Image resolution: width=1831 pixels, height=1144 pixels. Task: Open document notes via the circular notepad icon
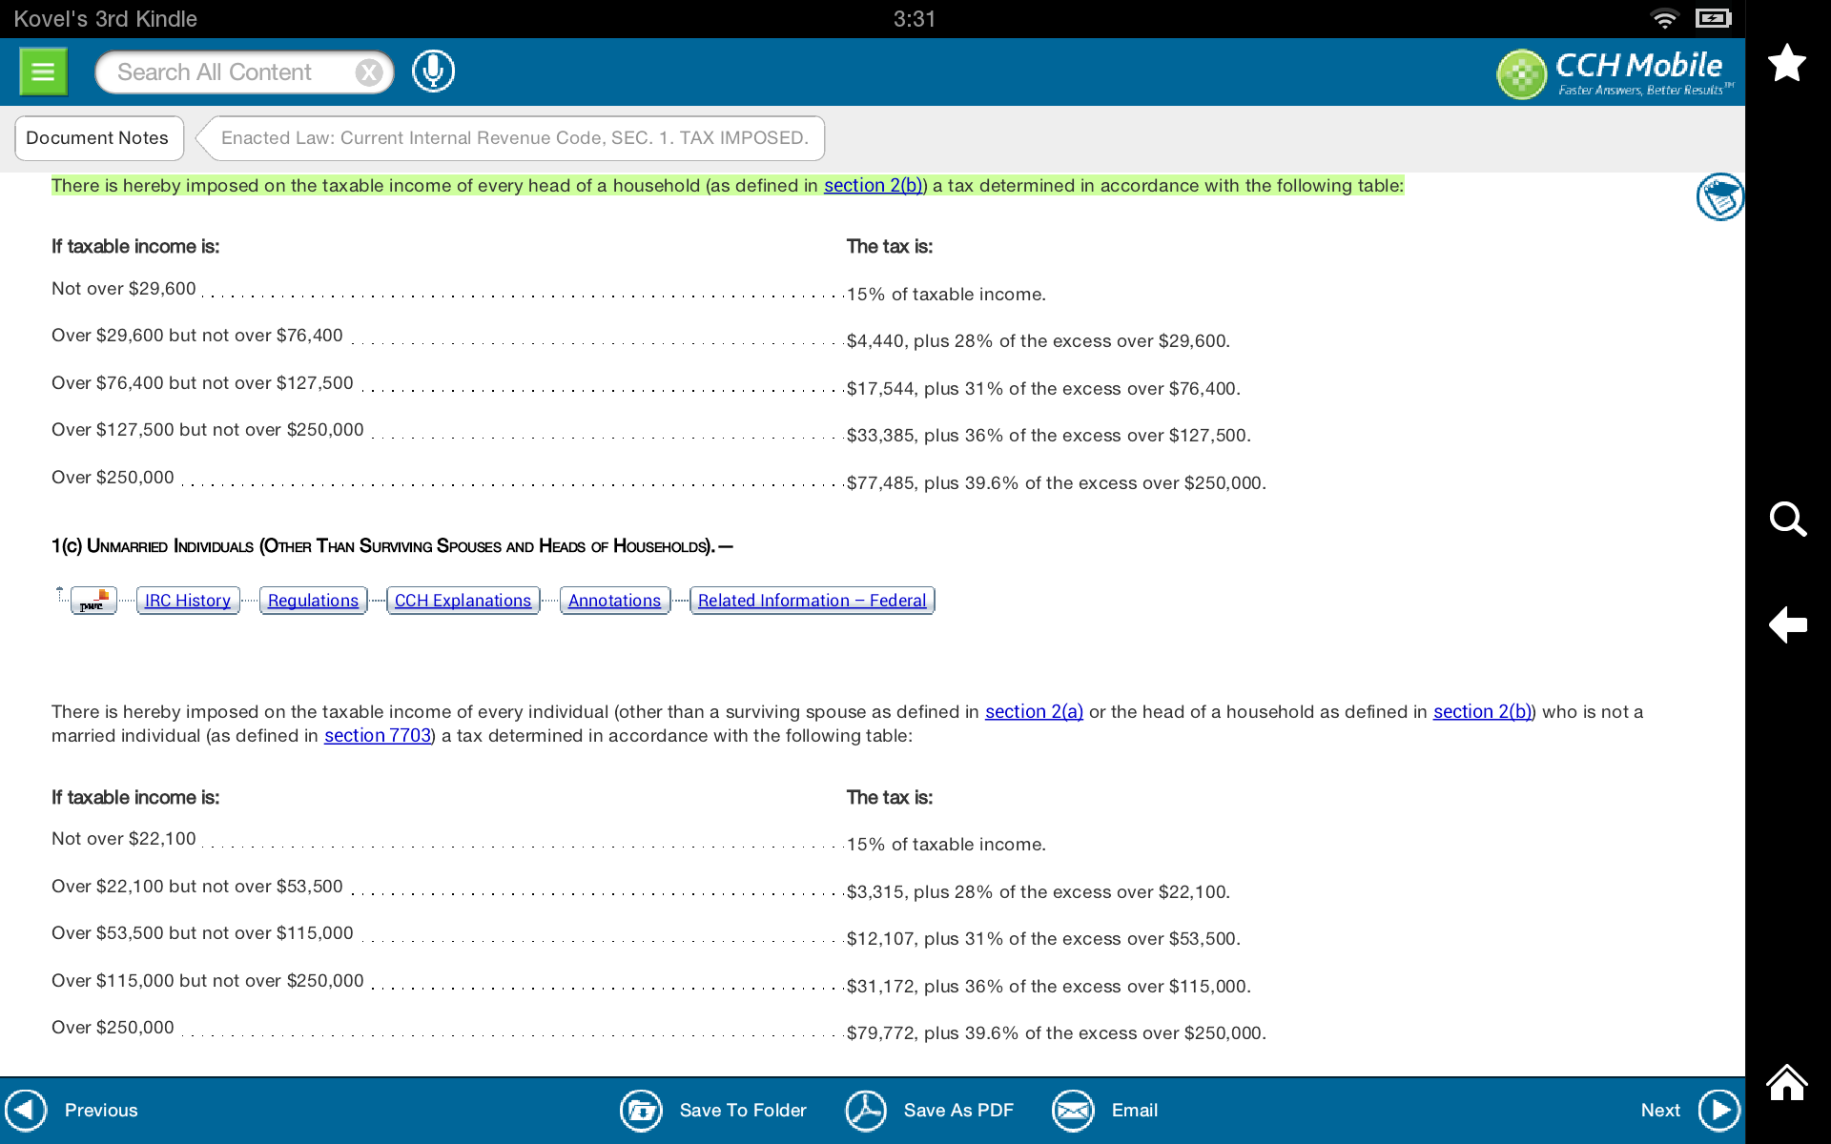pos(1719,197)
